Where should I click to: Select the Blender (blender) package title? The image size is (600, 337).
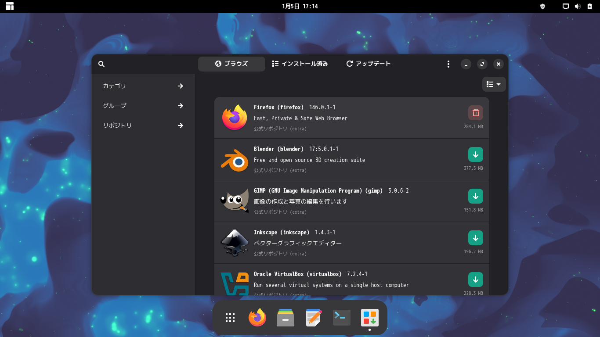click(278, 149)
